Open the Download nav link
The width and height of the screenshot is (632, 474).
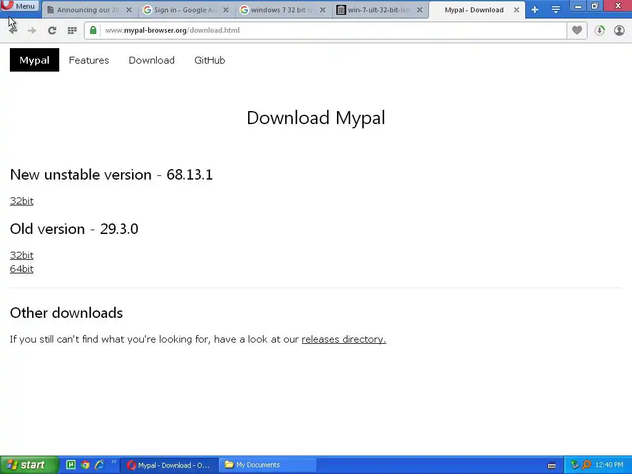coord(152,60)
